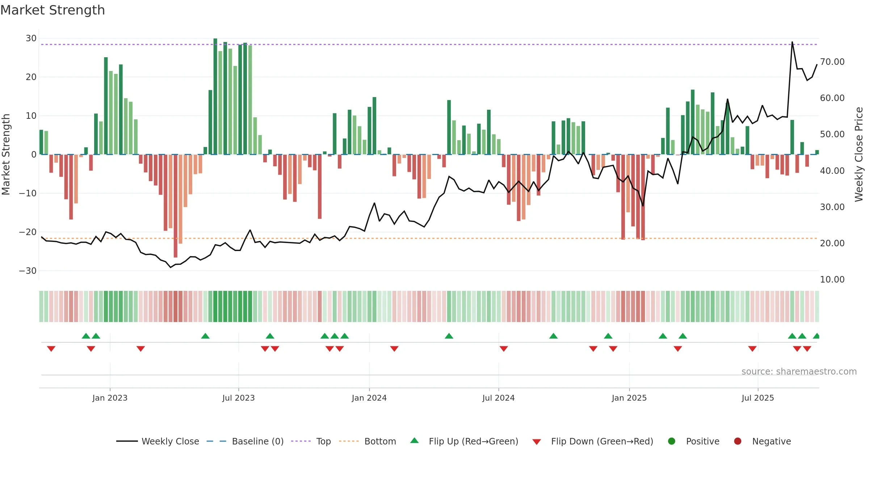Click the Jul 2024 axis label
The width and height of the screenshot is (869, 489).
point(499,398)
